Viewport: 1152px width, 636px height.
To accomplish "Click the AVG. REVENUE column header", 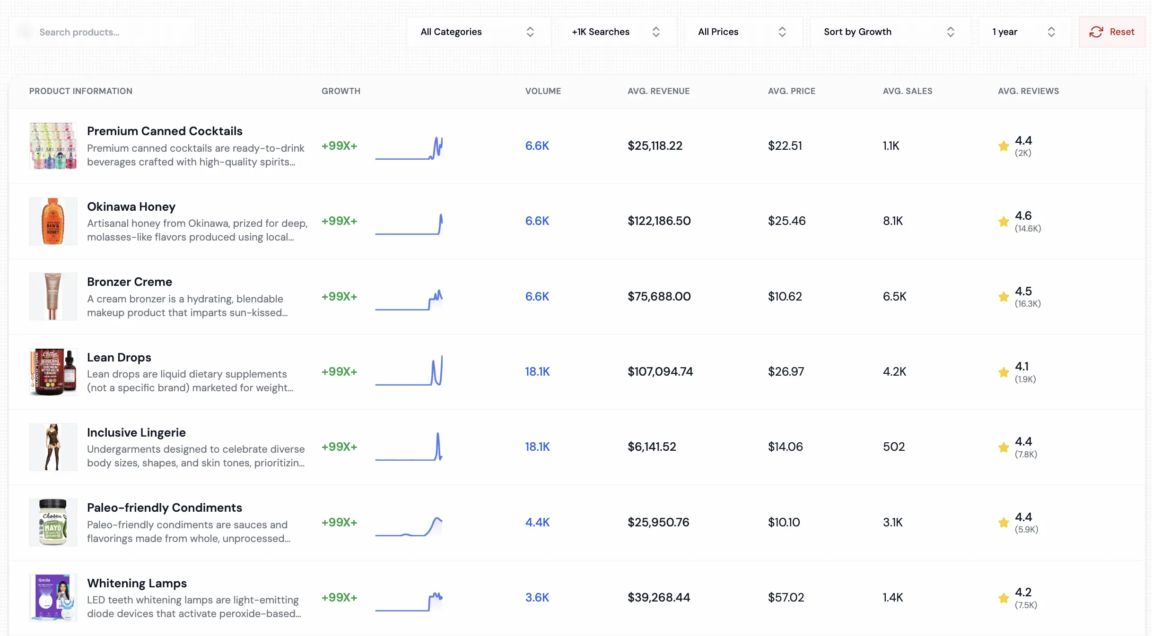I will tap(659, 91).
